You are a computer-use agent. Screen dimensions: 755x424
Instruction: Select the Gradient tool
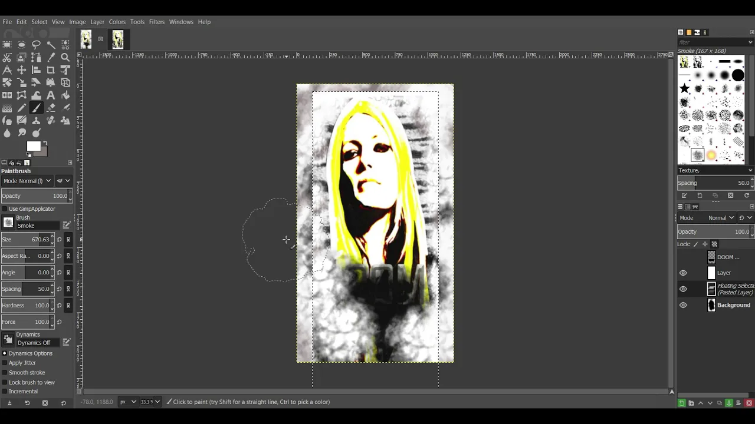pyautogui.click(x=7, y=108)
